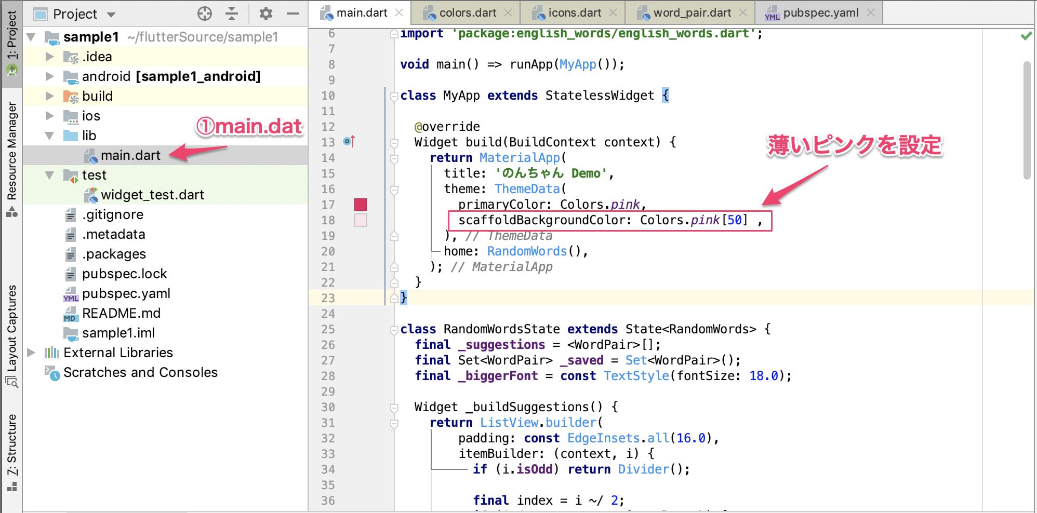Toggle code fold at class MyApp line

pyautogui.click(x=394, y=96)
